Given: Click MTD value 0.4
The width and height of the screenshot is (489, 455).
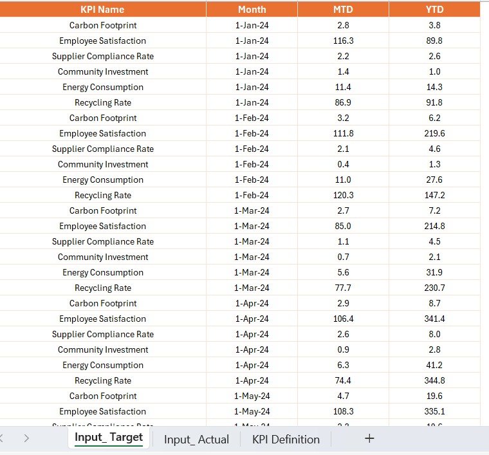Looking at the screenshot, I should pos(343,164).
